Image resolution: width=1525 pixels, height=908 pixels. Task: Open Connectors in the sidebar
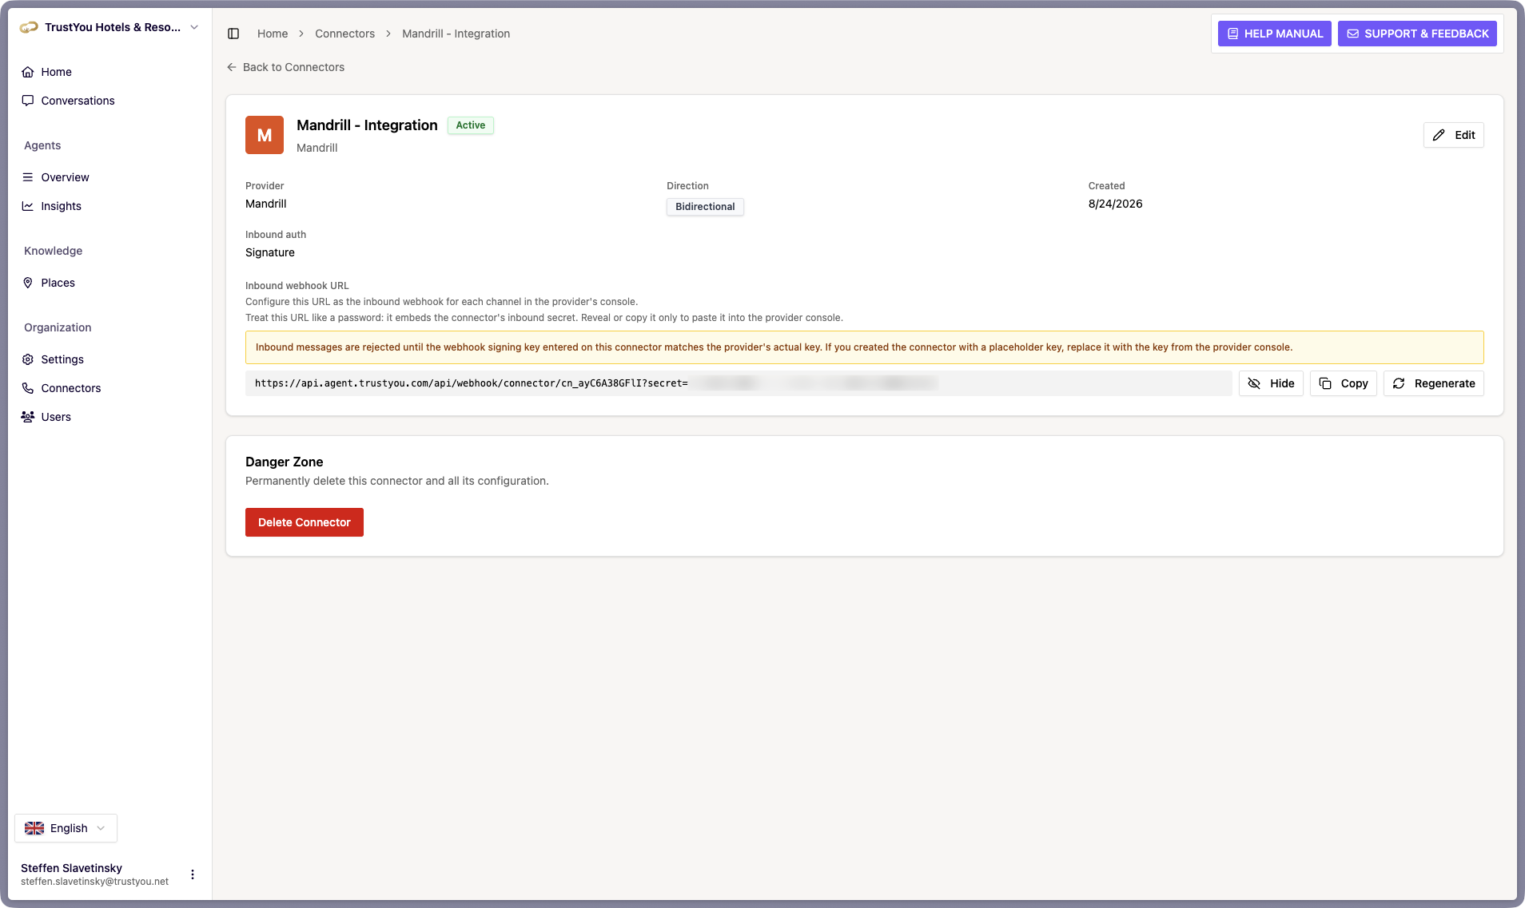coord(70,388)
